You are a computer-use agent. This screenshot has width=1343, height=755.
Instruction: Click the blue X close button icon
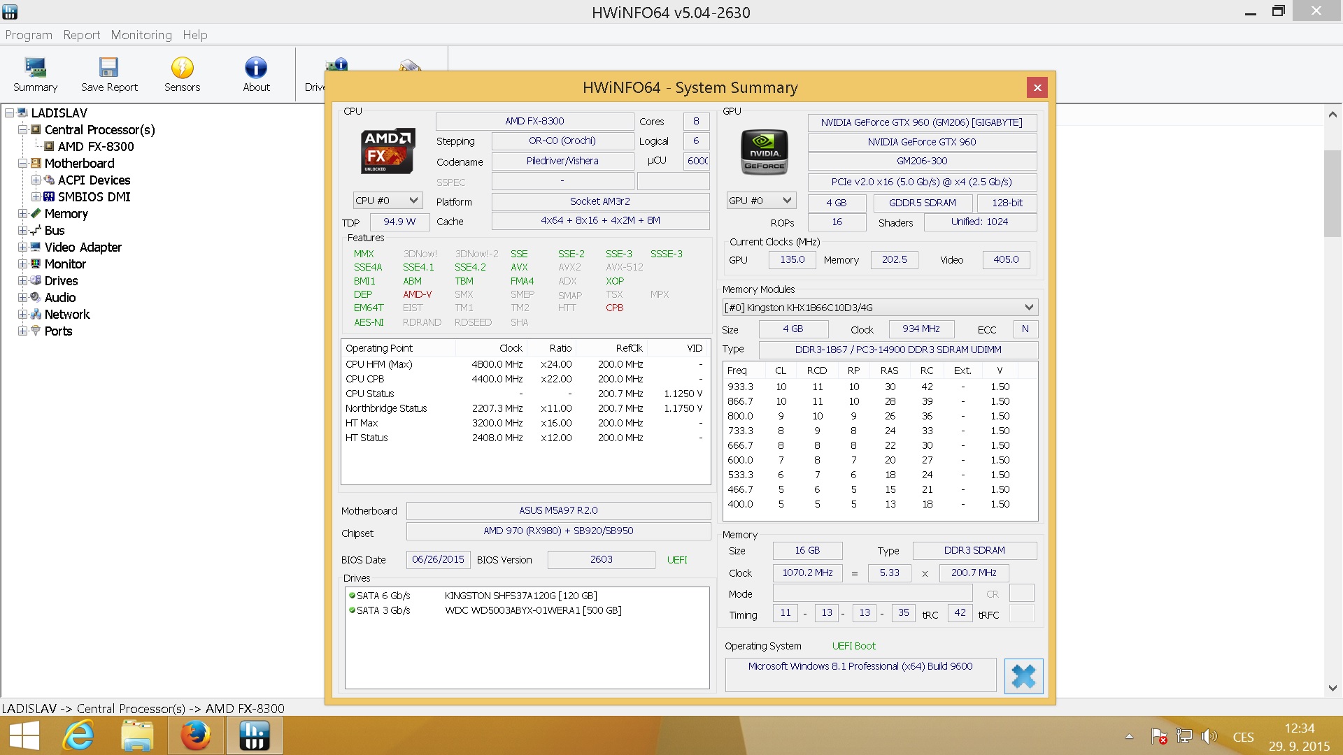pyautogui.click(x=1023, y=676)
